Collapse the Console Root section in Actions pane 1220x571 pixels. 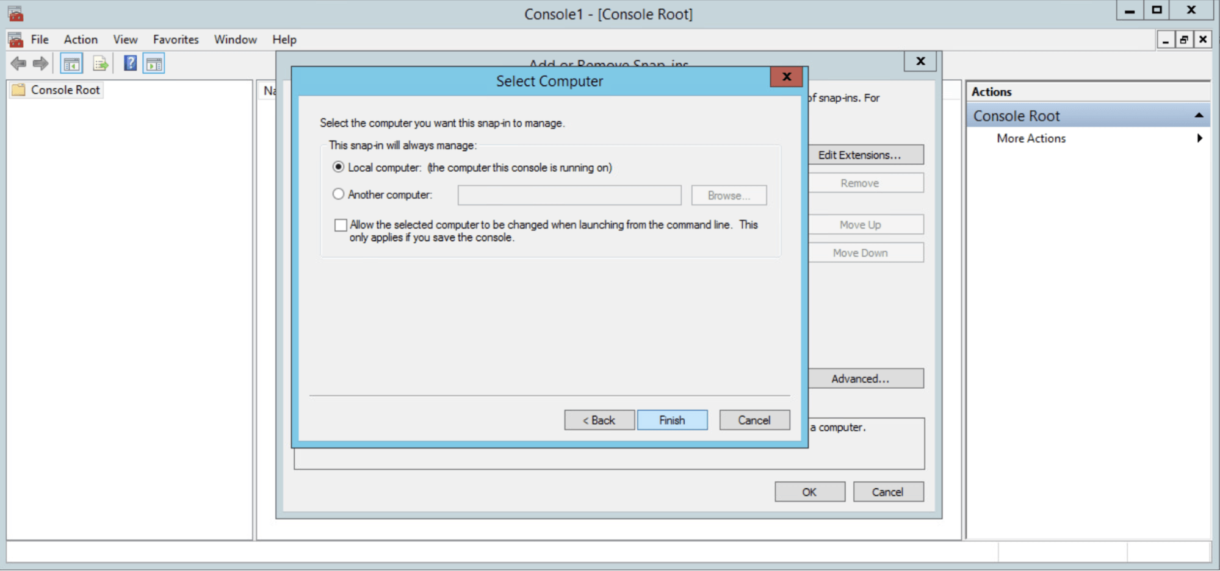(x=1199, y=115)
